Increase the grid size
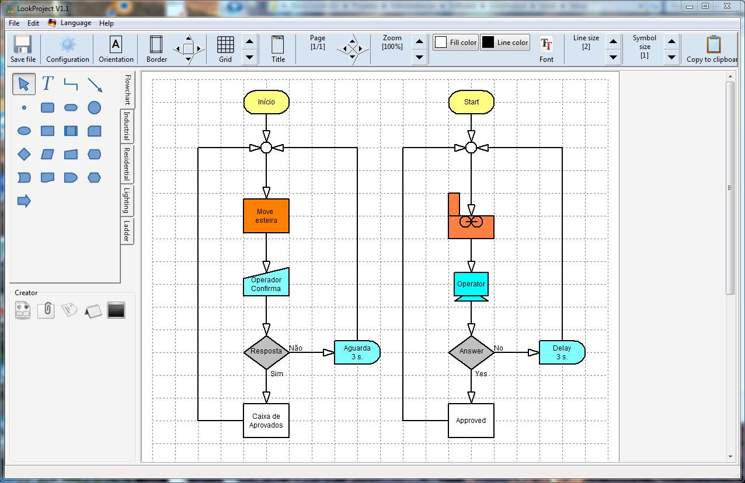Image resolution: width=745 pixels, height=483 pixels. click(x=249, y=41)
